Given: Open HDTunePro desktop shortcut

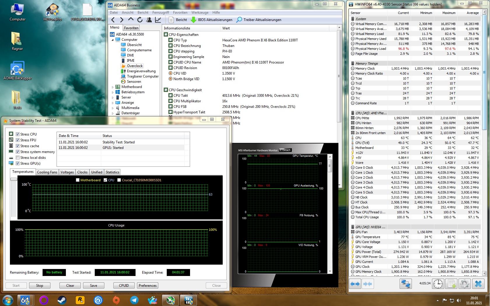Looking at the screenshot, I should pos(52,12).
